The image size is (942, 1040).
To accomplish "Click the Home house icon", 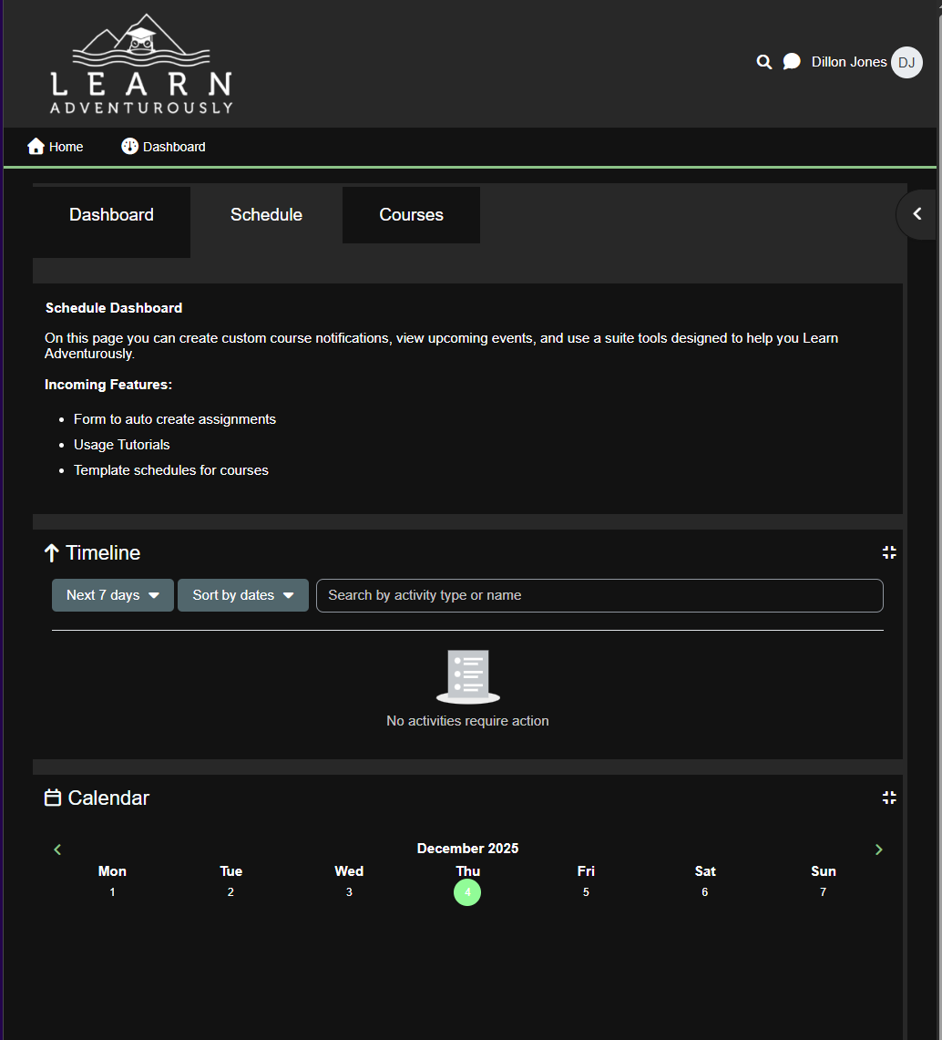I will click(36, 147).
